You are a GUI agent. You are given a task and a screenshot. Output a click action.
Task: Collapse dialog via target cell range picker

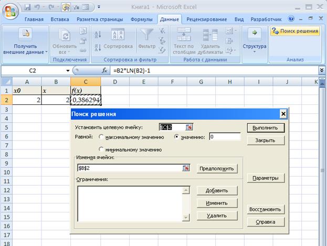point(189,127)
